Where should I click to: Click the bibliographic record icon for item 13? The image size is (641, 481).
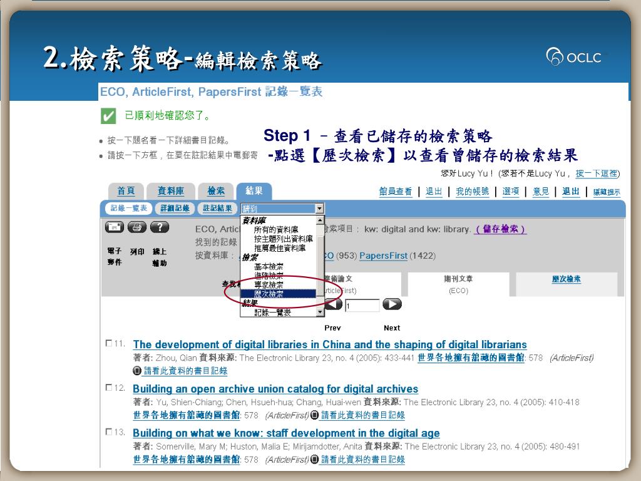314,459
